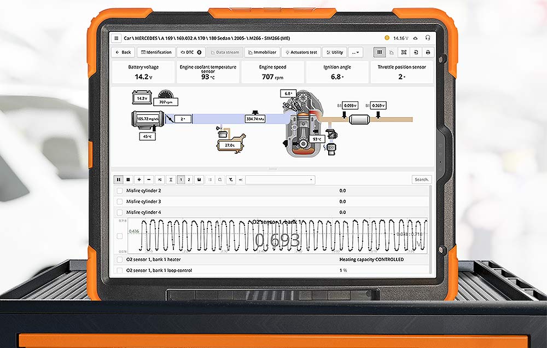Enable the O2 sensor 1 graph checkbox
The height and width of the screenshot is (348, 547).
tap(119, 235)
